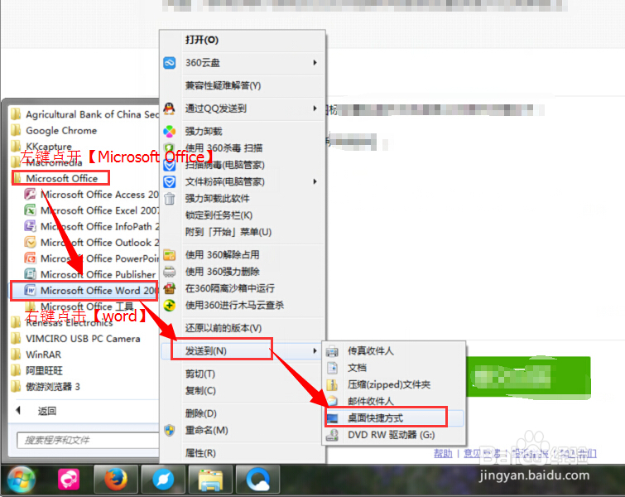Choose 属性(R) from the context menu
Image resolution: width=625 pixels, height=497 pixels.
coord(200,453)
